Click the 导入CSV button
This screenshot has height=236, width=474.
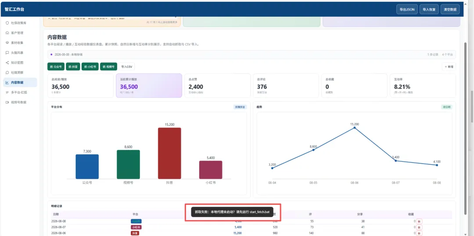click(x=127, y=66)
